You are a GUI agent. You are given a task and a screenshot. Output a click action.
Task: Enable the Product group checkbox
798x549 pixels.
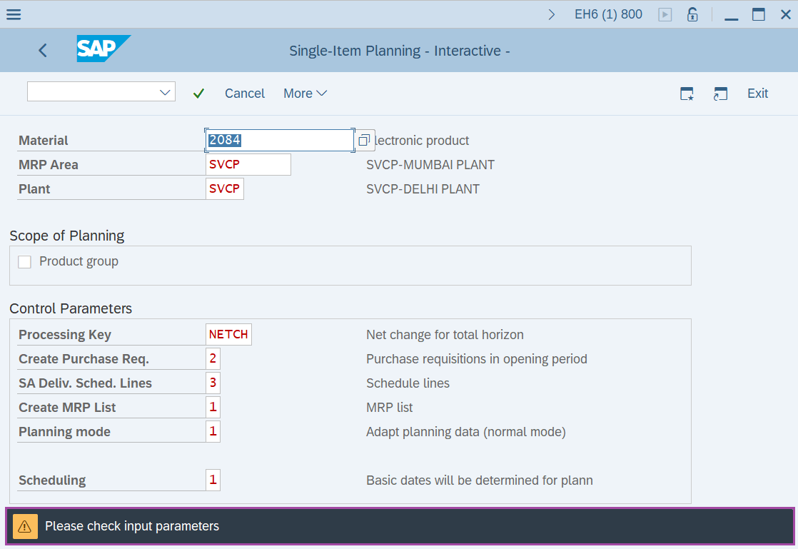coord(25,262)
